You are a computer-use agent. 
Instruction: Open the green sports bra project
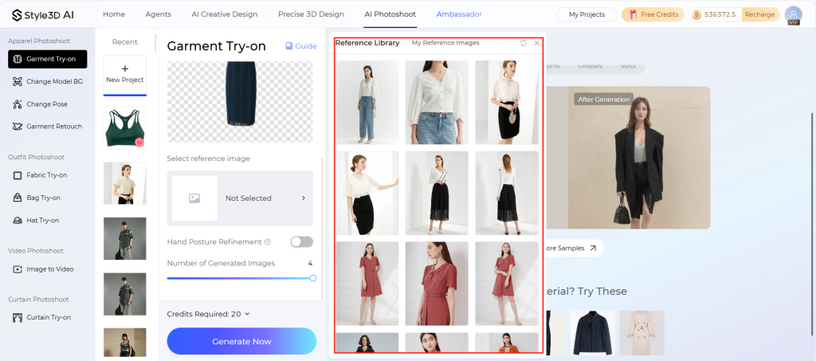tap(125, 128)
